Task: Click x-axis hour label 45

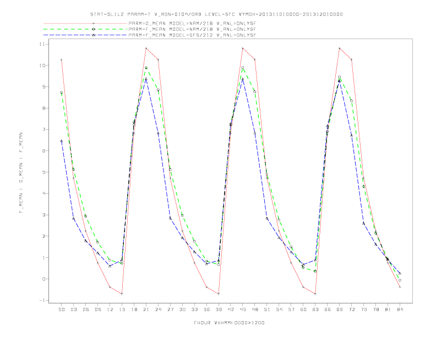Action: pyautogui.click(x=243, y=309)
